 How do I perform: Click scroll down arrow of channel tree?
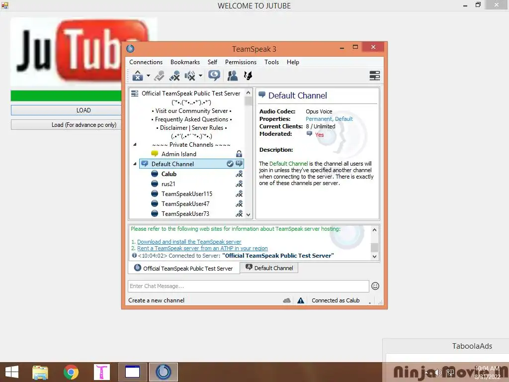pyautogui.click(x=249, y=215)
